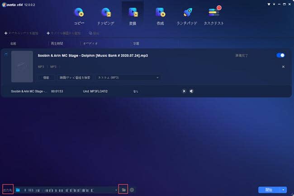Open the タスクリスト task queue
The width and height of the screenshot is (294, 196).
[213, 15]
